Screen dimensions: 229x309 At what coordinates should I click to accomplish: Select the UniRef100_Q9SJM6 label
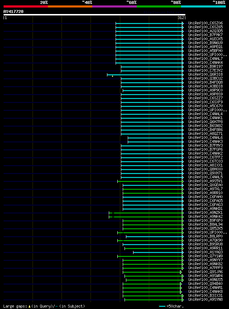coord(205,272)
